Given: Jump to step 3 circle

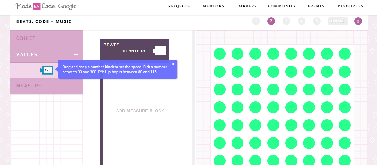Looking at the screenshot, I should 286,21.
